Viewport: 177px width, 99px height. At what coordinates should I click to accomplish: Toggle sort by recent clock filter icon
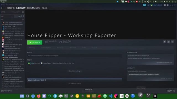21,16
